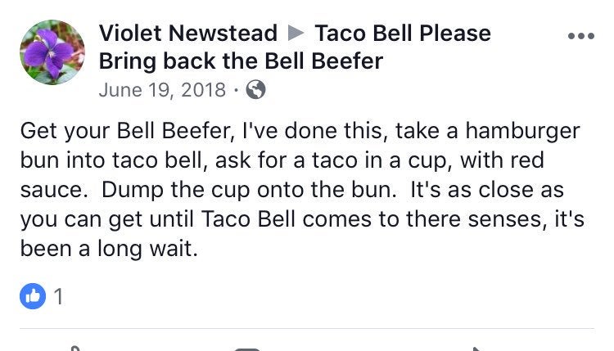
Task: Click the last line 'been a long wait.'
Action: pos(109,249)
